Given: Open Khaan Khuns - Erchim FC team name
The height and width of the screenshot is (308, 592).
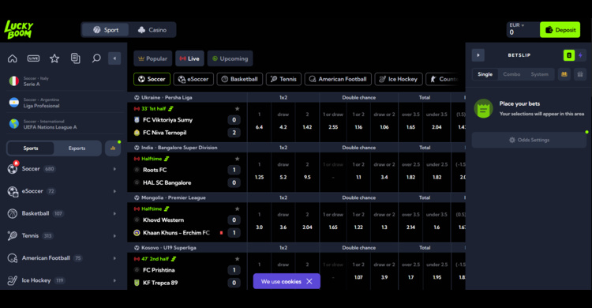Looking at the screenshot, I should point(176,233).
